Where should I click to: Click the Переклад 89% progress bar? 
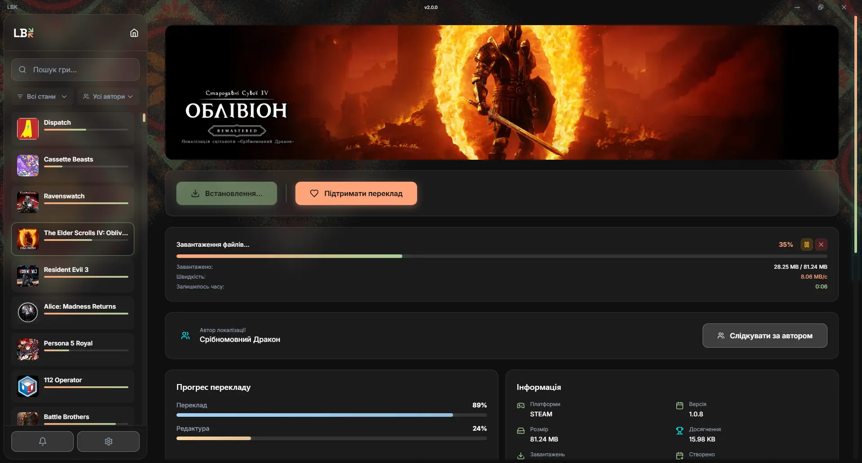331,415
